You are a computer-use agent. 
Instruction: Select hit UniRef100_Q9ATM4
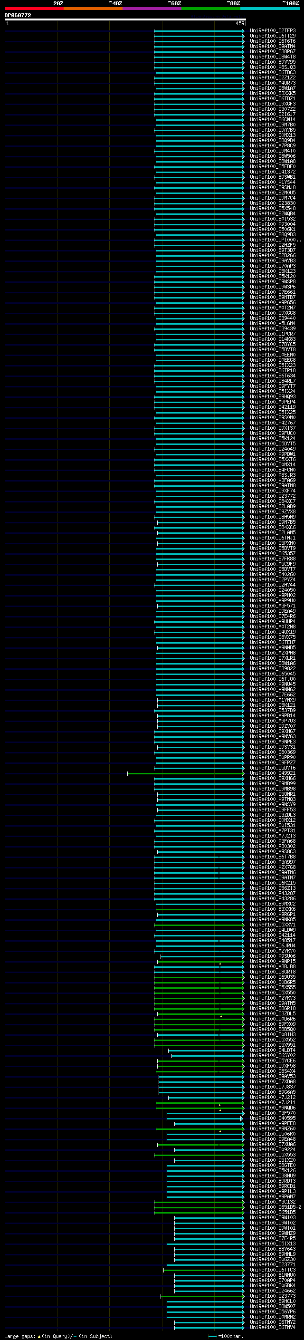(272, 46)
